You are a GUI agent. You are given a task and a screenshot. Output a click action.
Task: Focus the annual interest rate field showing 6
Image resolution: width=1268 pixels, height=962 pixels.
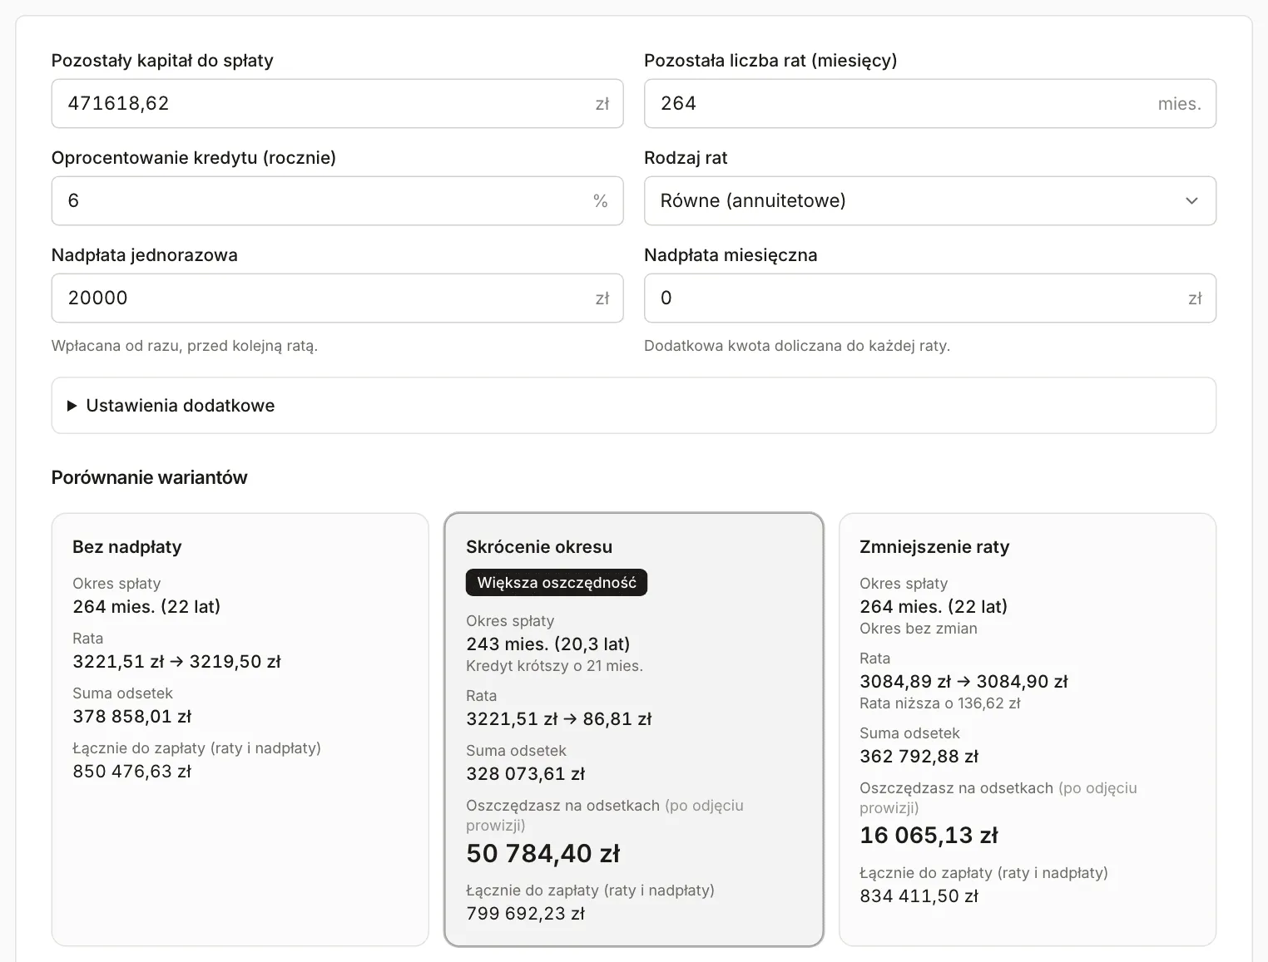coord(337,200)
